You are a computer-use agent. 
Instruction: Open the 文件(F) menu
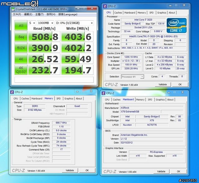click(17, 14)
